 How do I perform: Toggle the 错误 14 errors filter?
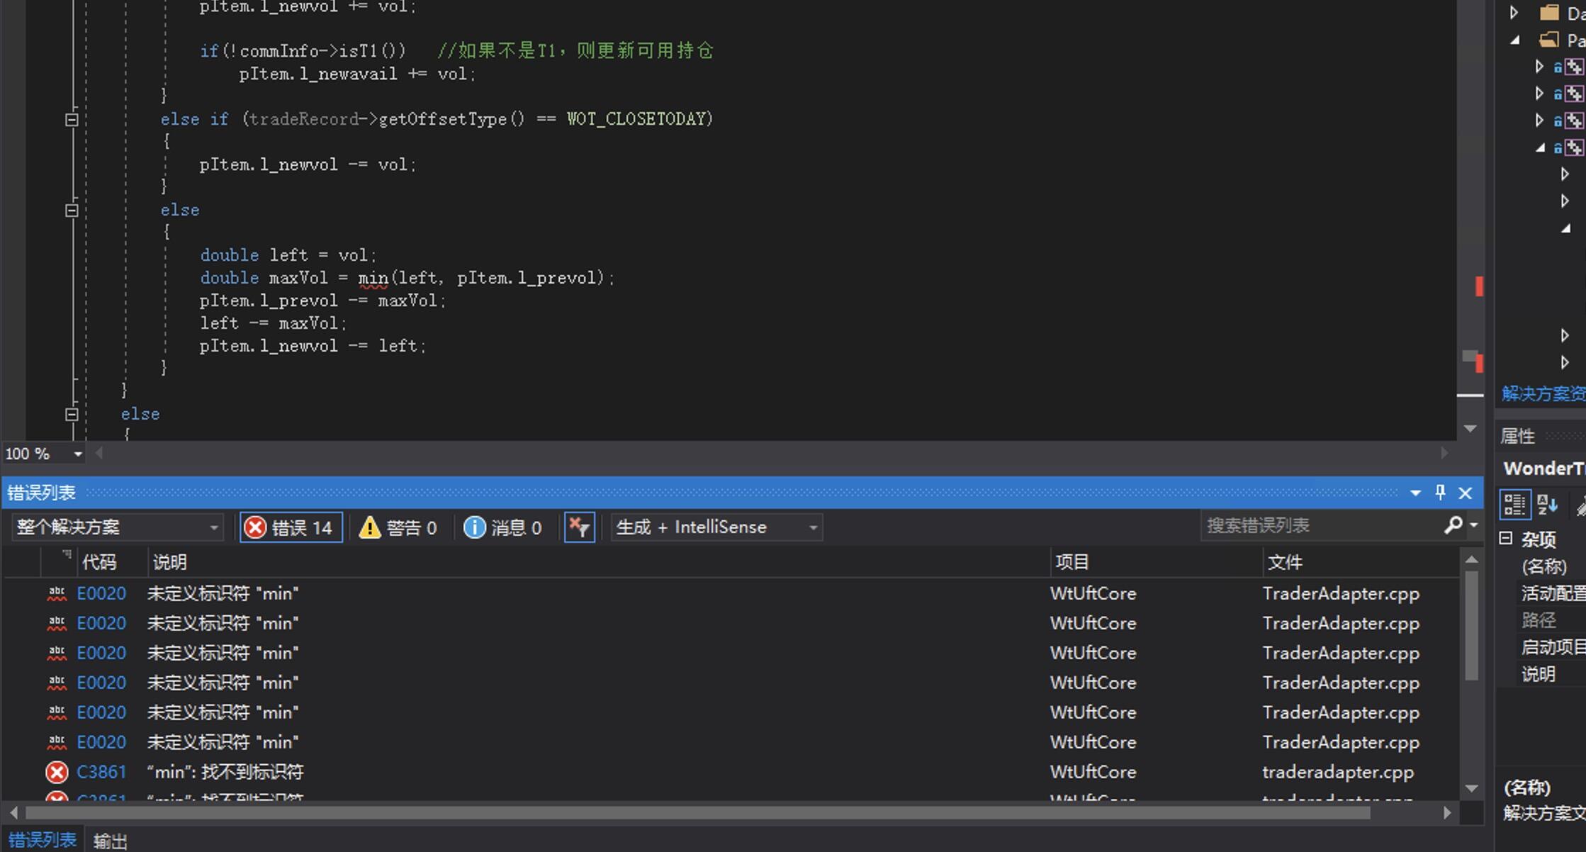[x=291, y=527]
